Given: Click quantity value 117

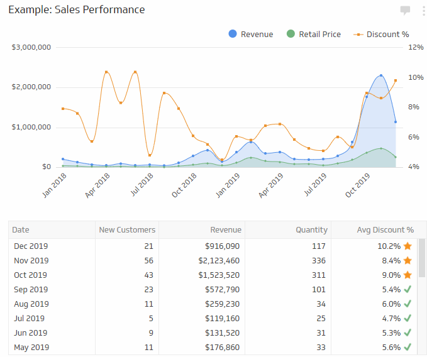Looking at the screenshot, I should click(x=319, y=246).
